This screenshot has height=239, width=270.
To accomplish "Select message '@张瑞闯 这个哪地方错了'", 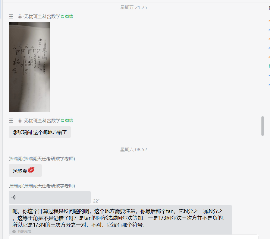I will (40, 132).
